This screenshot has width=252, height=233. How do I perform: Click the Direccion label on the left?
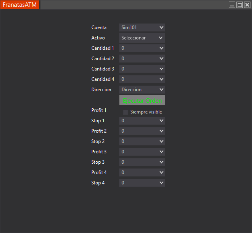tap(101, 90)
